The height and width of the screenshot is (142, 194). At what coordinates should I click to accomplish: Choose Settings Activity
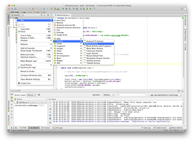pyautogui.click(x=99, y=60)
